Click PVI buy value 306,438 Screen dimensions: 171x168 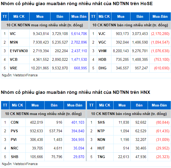[x=37, y=140]
